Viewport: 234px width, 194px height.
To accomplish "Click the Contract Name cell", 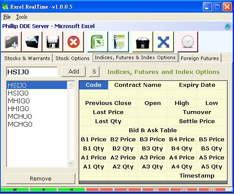I will point(138,85).
